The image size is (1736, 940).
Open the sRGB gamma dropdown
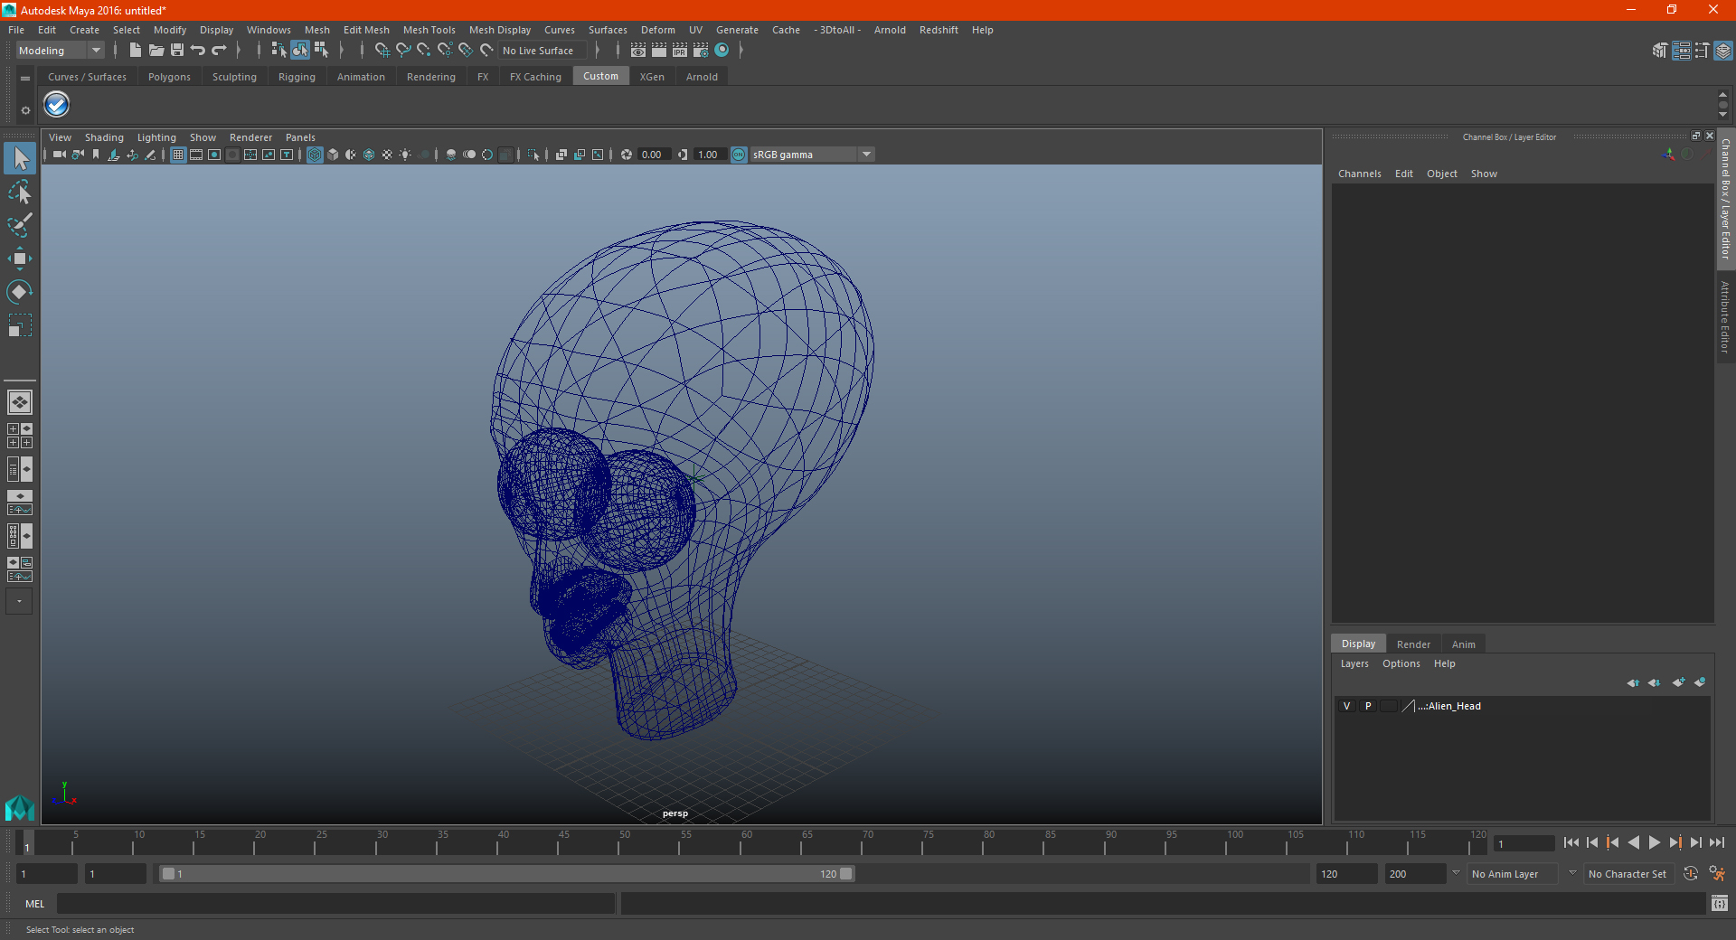[x=866, y=155]
